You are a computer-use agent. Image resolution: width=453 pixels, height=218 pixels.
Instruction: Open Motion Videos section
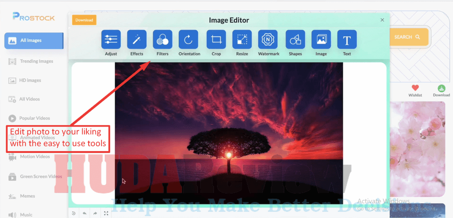(x=29, y=157)
